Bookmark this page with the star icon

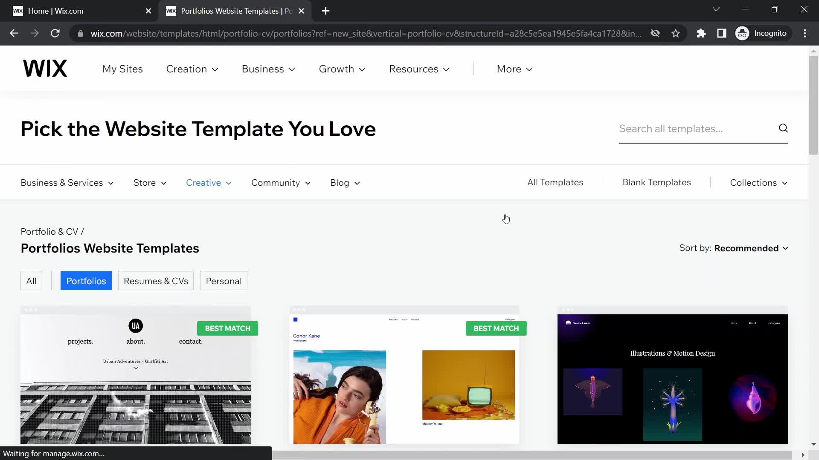click(x=676, y=33)
